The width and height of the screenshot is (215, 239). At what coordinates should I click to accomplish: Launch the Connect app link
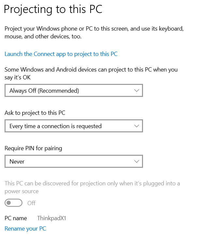(x=61, y=54)
